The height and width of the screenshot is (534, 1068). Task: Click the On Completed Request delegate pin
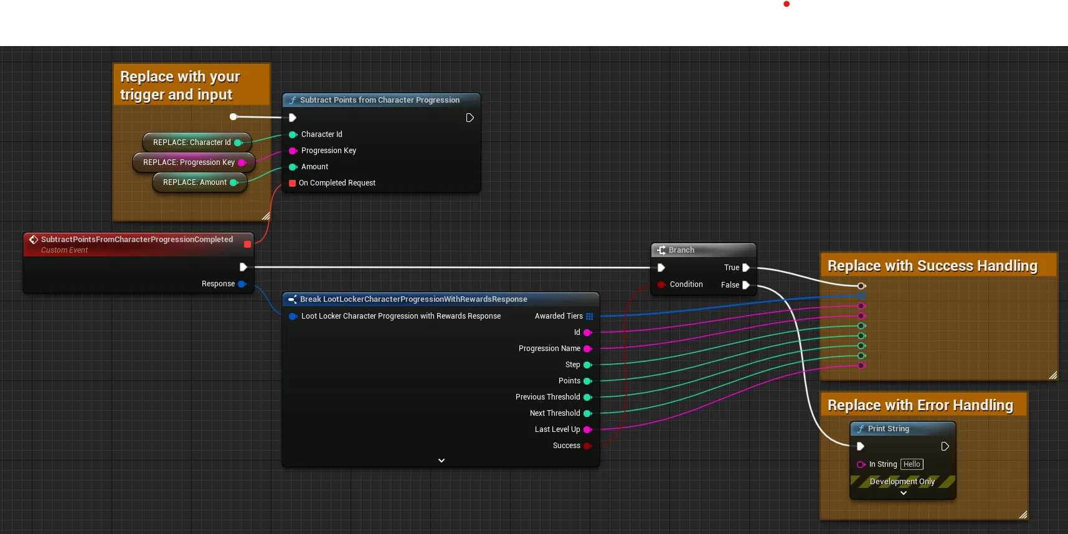tap(292, 183)
